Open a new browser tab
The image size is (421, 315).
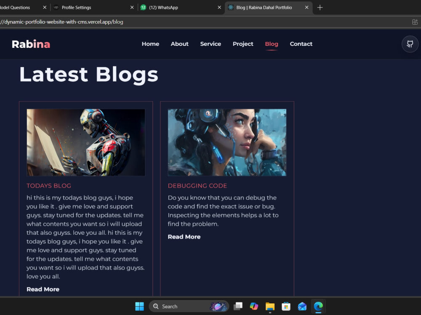[x=320, y=8]
